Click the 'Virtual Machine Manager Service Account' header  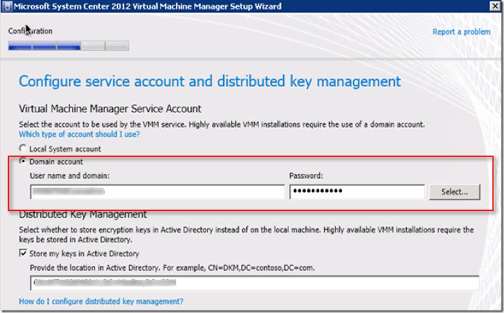click(110, 109)
